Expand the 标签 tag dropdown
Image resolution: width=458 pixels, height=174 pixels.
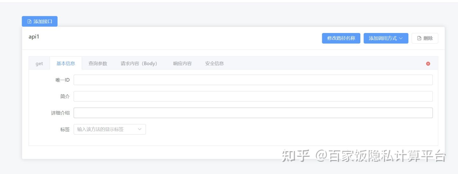[x=110, y=129]
